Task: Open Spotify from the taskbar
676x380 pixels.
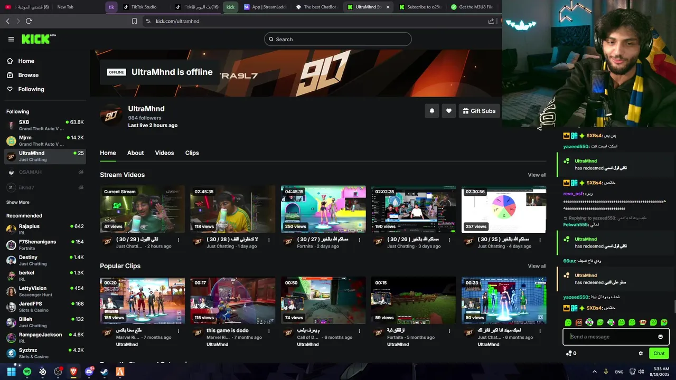Action: pos(27,372)
